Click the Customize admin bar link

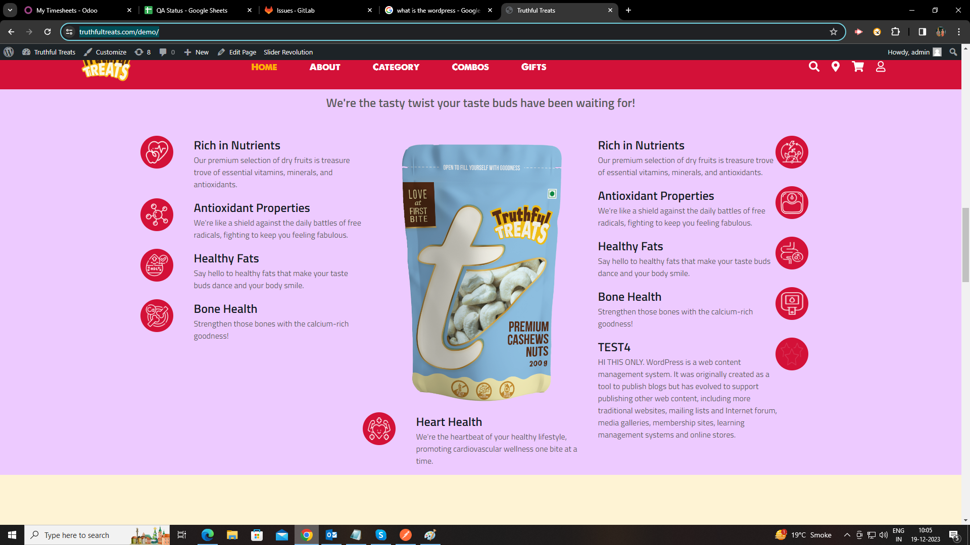105,52
